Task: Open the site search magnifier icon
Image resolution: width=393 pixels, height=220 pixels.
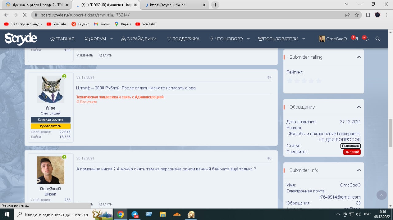Action: coord(378,39)
